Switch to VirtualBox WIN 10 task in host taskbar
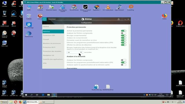The width and height of the screenshot is (185, 104). click(x=31, y=102)
